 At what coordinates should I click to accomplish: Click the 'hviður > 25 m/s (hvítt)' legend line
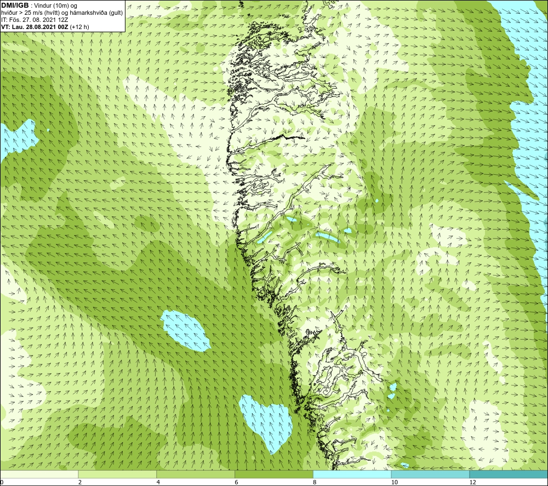[62, 13]
